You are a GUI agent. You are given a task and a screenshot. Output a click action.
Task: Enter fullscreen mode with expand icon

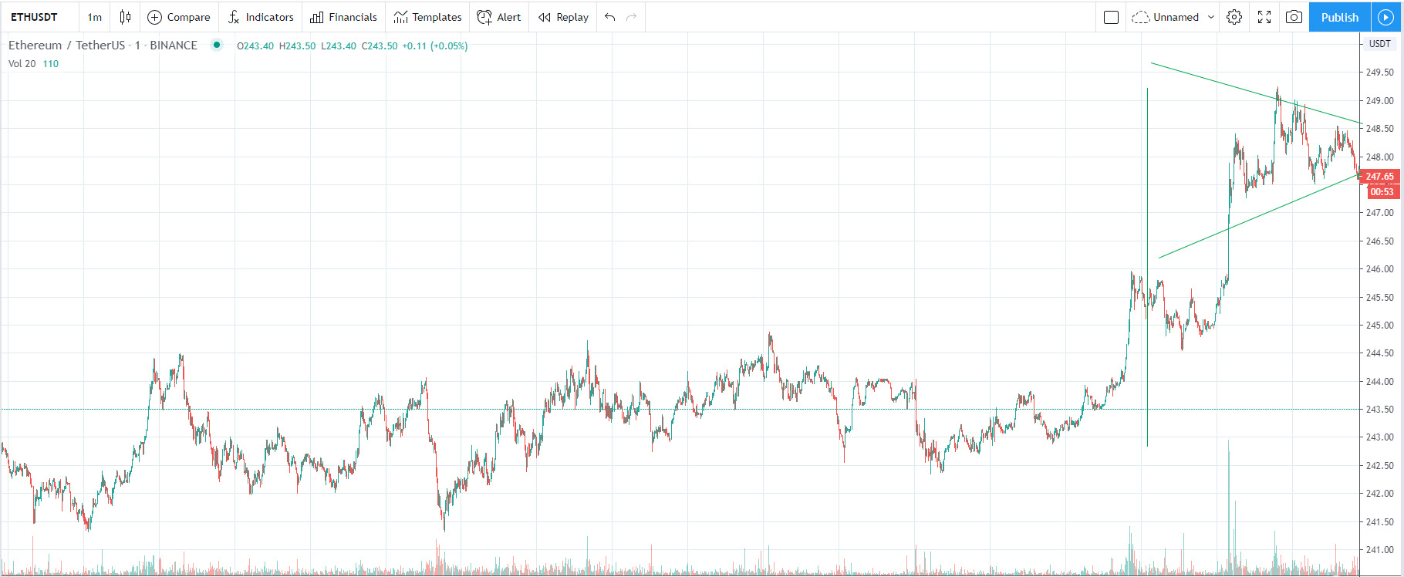(x=1264, y=17)
